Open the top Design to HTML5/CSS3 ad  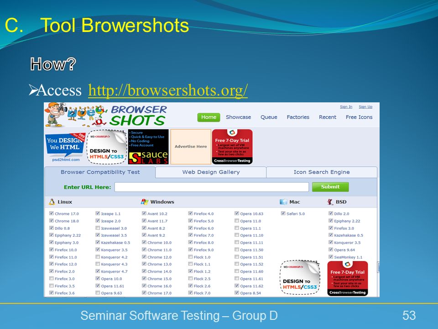[107, 147]
